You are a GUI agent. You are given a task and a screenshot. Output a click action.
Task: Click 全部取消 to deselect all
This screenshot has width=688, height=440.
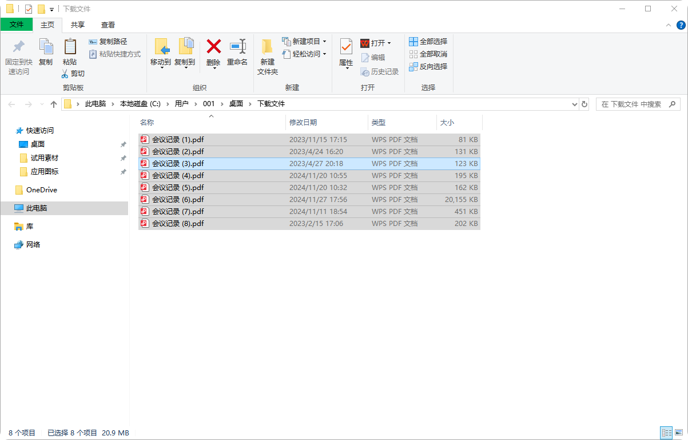pyautogui.click(x=428, y=54)
